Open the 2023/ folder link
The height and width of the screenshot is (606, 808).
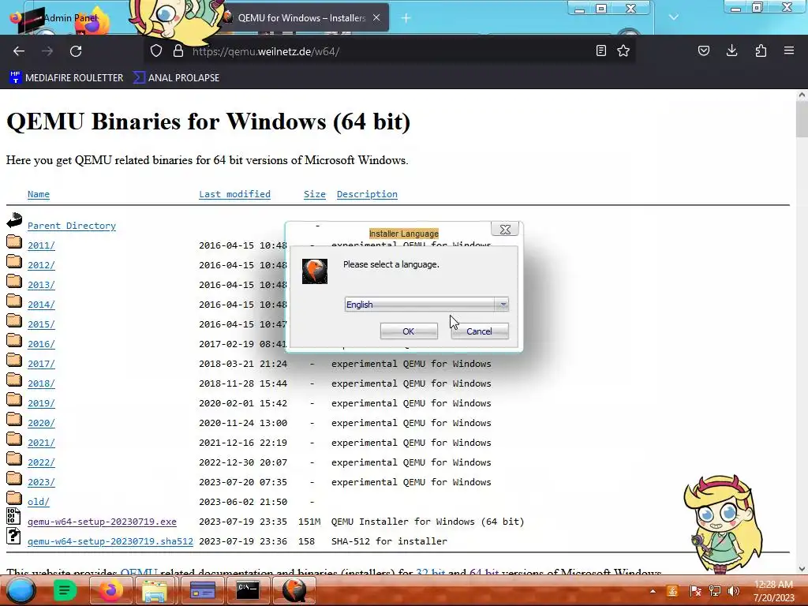click(x=41, y=482)
